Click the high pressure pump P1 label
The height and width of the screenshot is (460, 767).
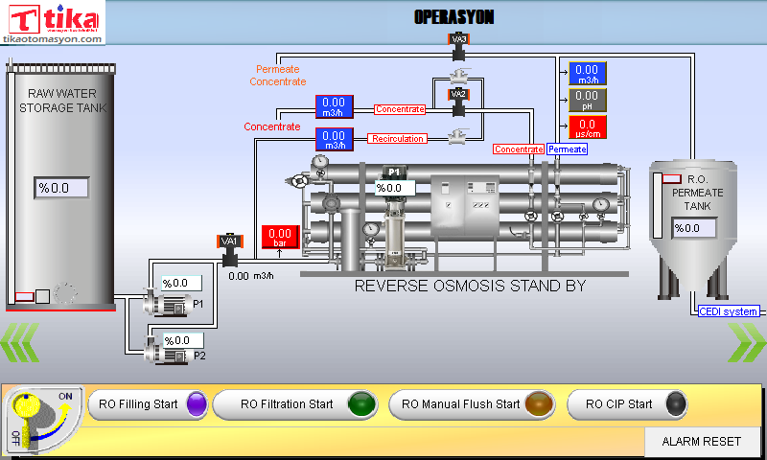click(x=393, y=172)
